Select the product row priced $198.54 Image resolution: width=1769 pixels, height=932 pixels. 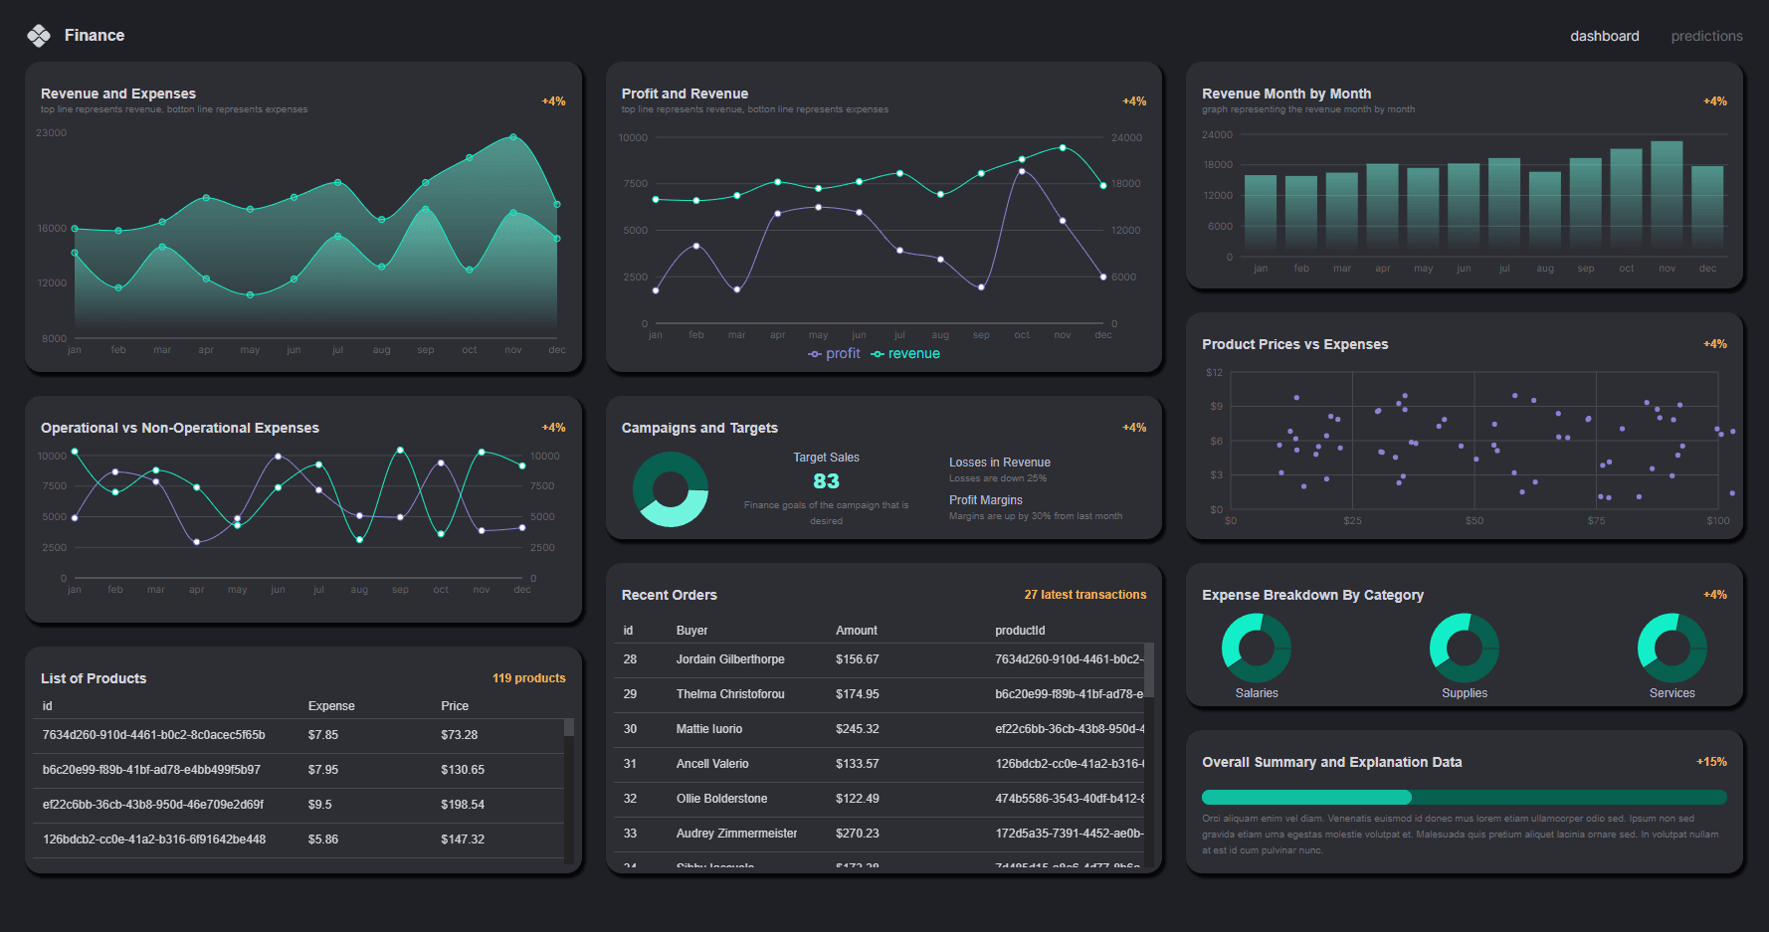point(298,805)
